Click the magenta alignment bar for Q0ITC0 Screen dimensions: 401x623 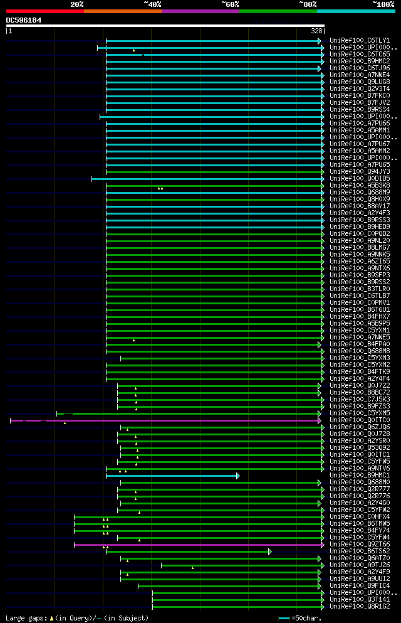(165, 420)
